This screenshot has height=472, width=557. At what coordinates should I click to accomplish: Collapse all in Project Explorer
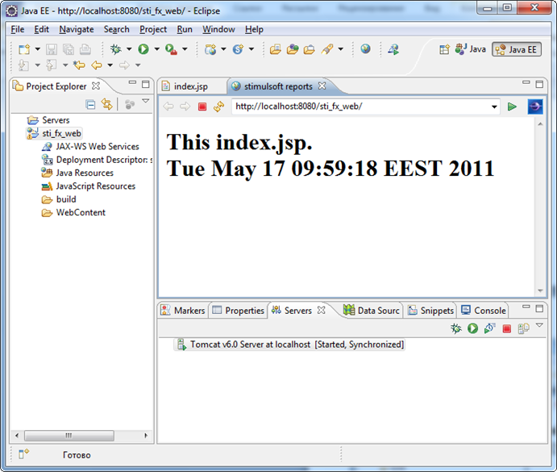(x=90, y=104)
